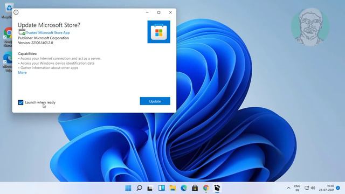Viewport: 345px width, 194px height.
Task: Click the 'Gather information about other apps' line
Action: 48,68
